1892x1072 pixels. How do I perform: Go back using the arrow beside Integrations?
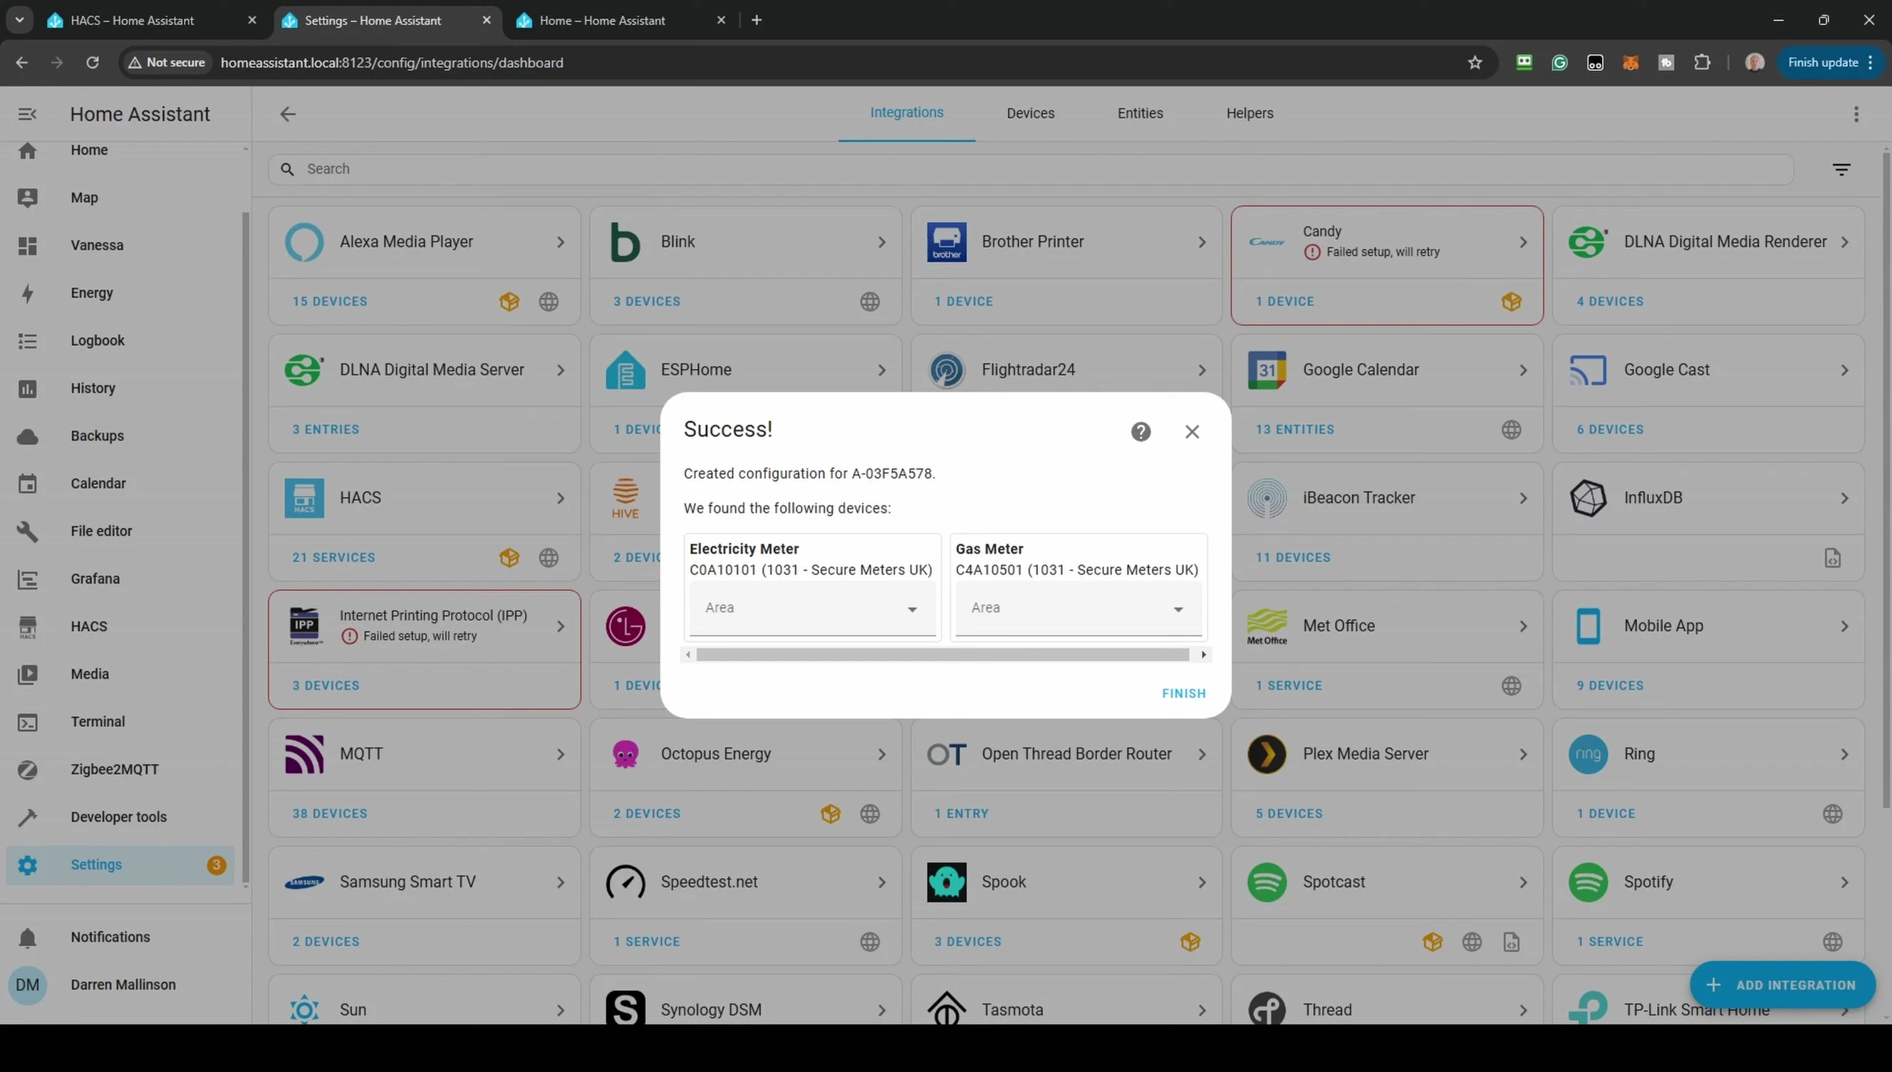tap(288, 114)
